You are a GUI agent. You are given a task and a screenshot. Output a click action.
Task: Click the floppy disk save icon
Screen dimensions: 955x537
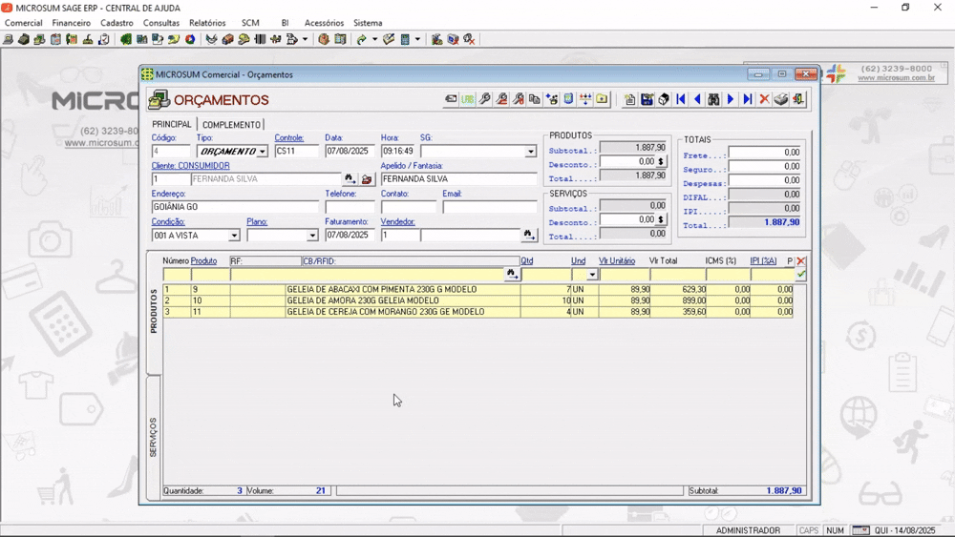click(x=647, y=99)
